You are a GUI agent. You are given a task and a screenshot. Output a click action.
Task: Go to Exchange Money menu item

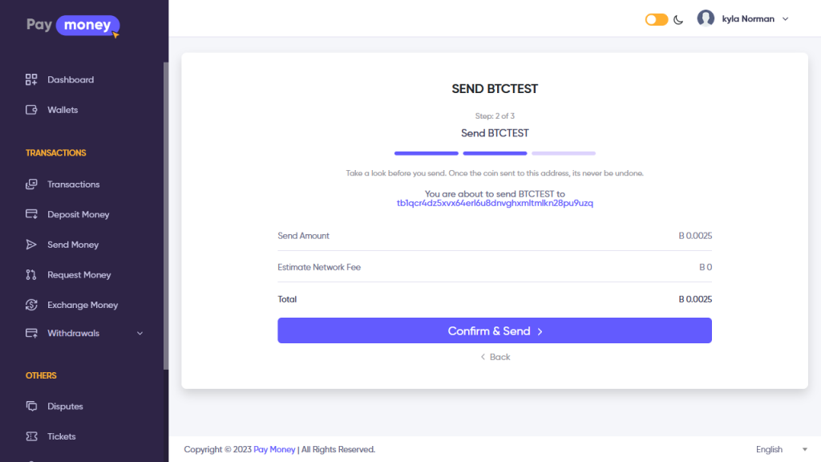tap(82, 305)
